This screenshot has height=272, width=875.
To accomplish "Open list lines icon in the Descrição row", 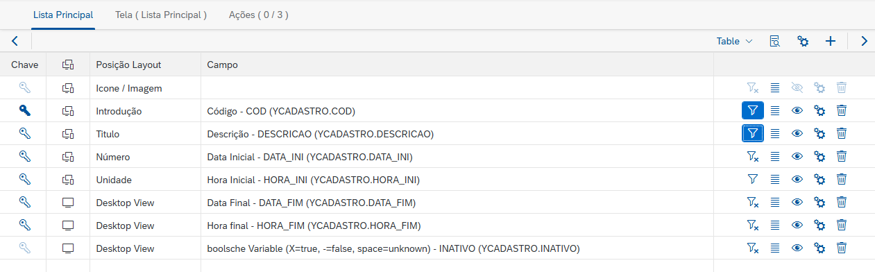I will [775, 133].
